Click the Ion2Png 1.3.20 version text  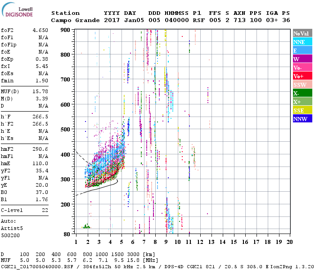[x=292, y=266]
